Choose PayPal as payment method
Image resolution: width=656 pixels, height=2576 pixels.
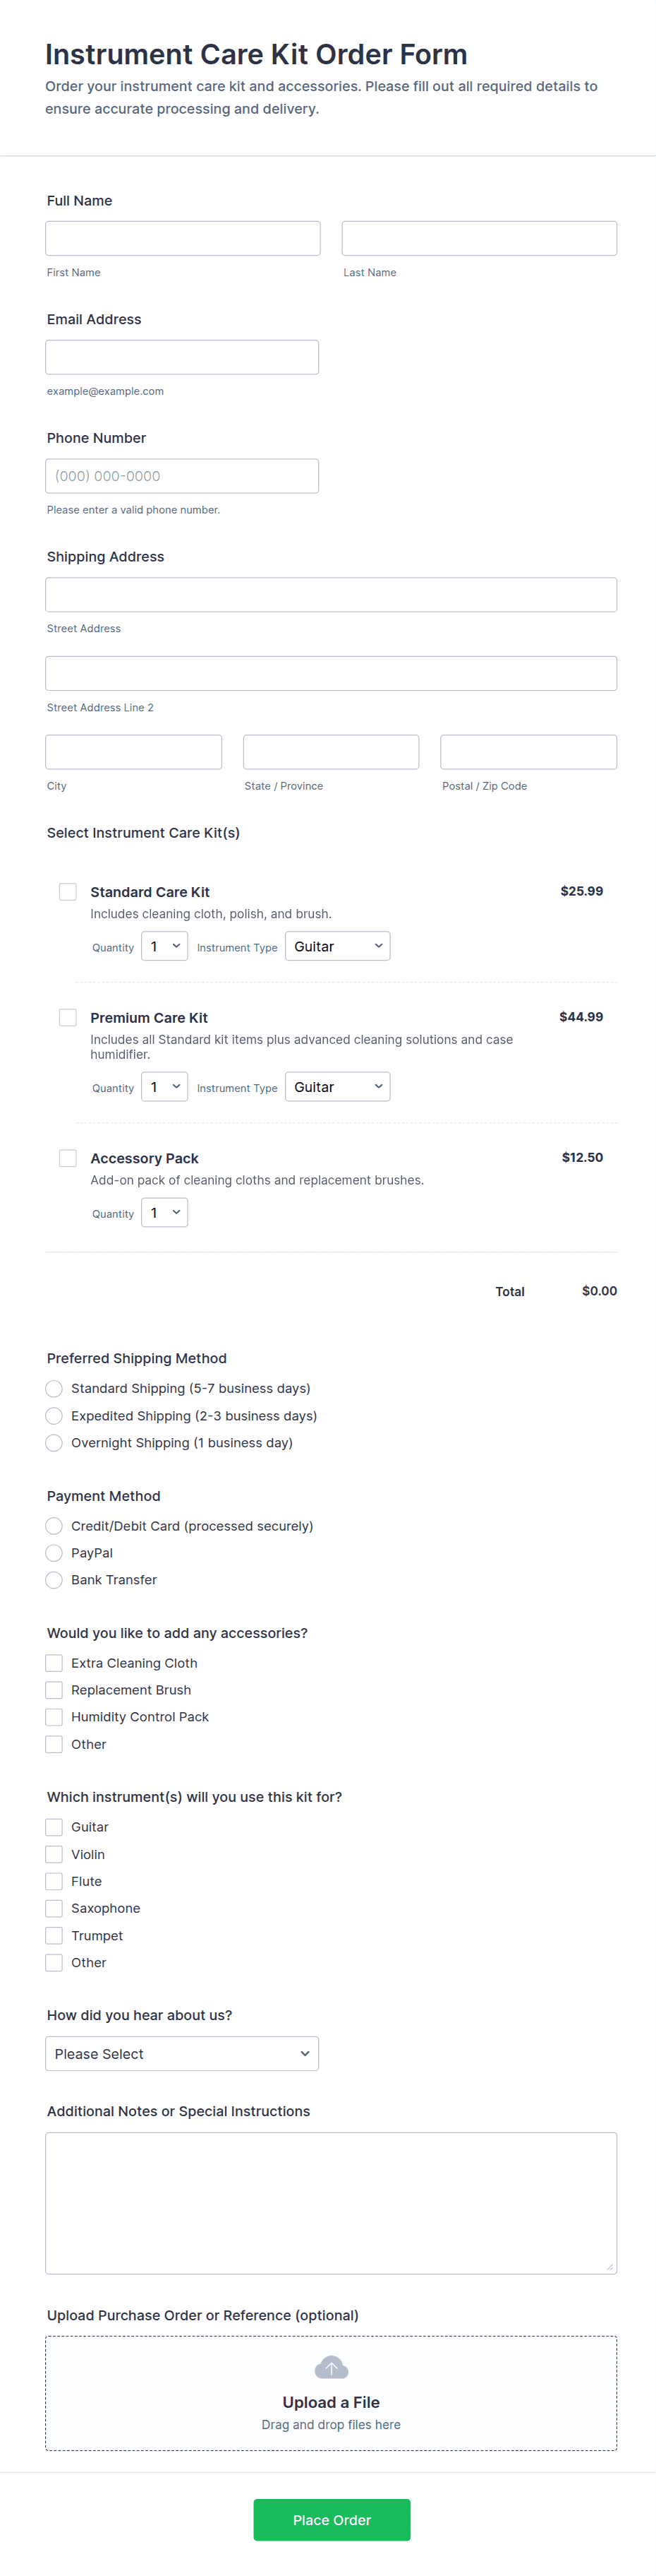coord(54,1553)
